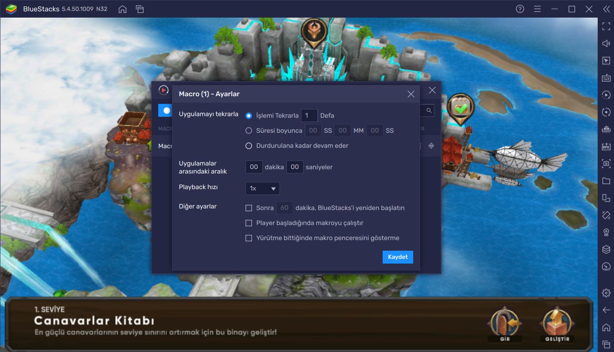Open the multi-instance window icon in the title bar
Viewport: 614px width, 352px height.
(x=140, y=9)
